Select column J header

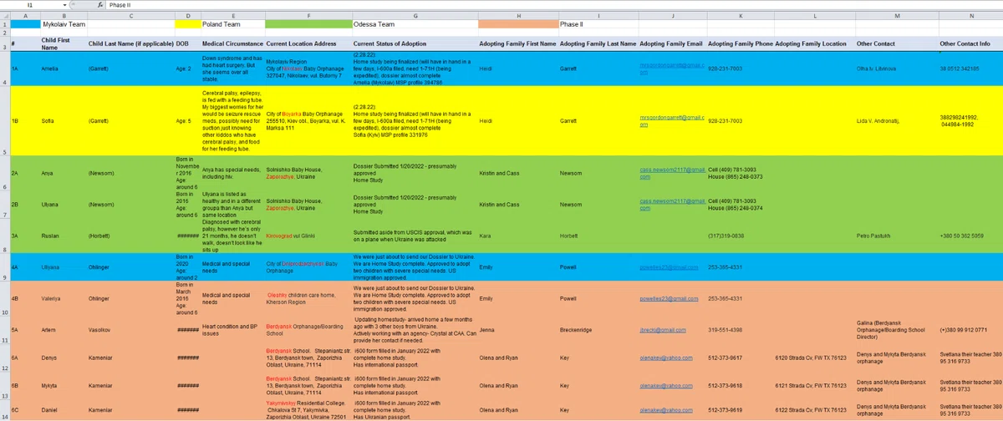pyautogui.click(x=672, y=15)
